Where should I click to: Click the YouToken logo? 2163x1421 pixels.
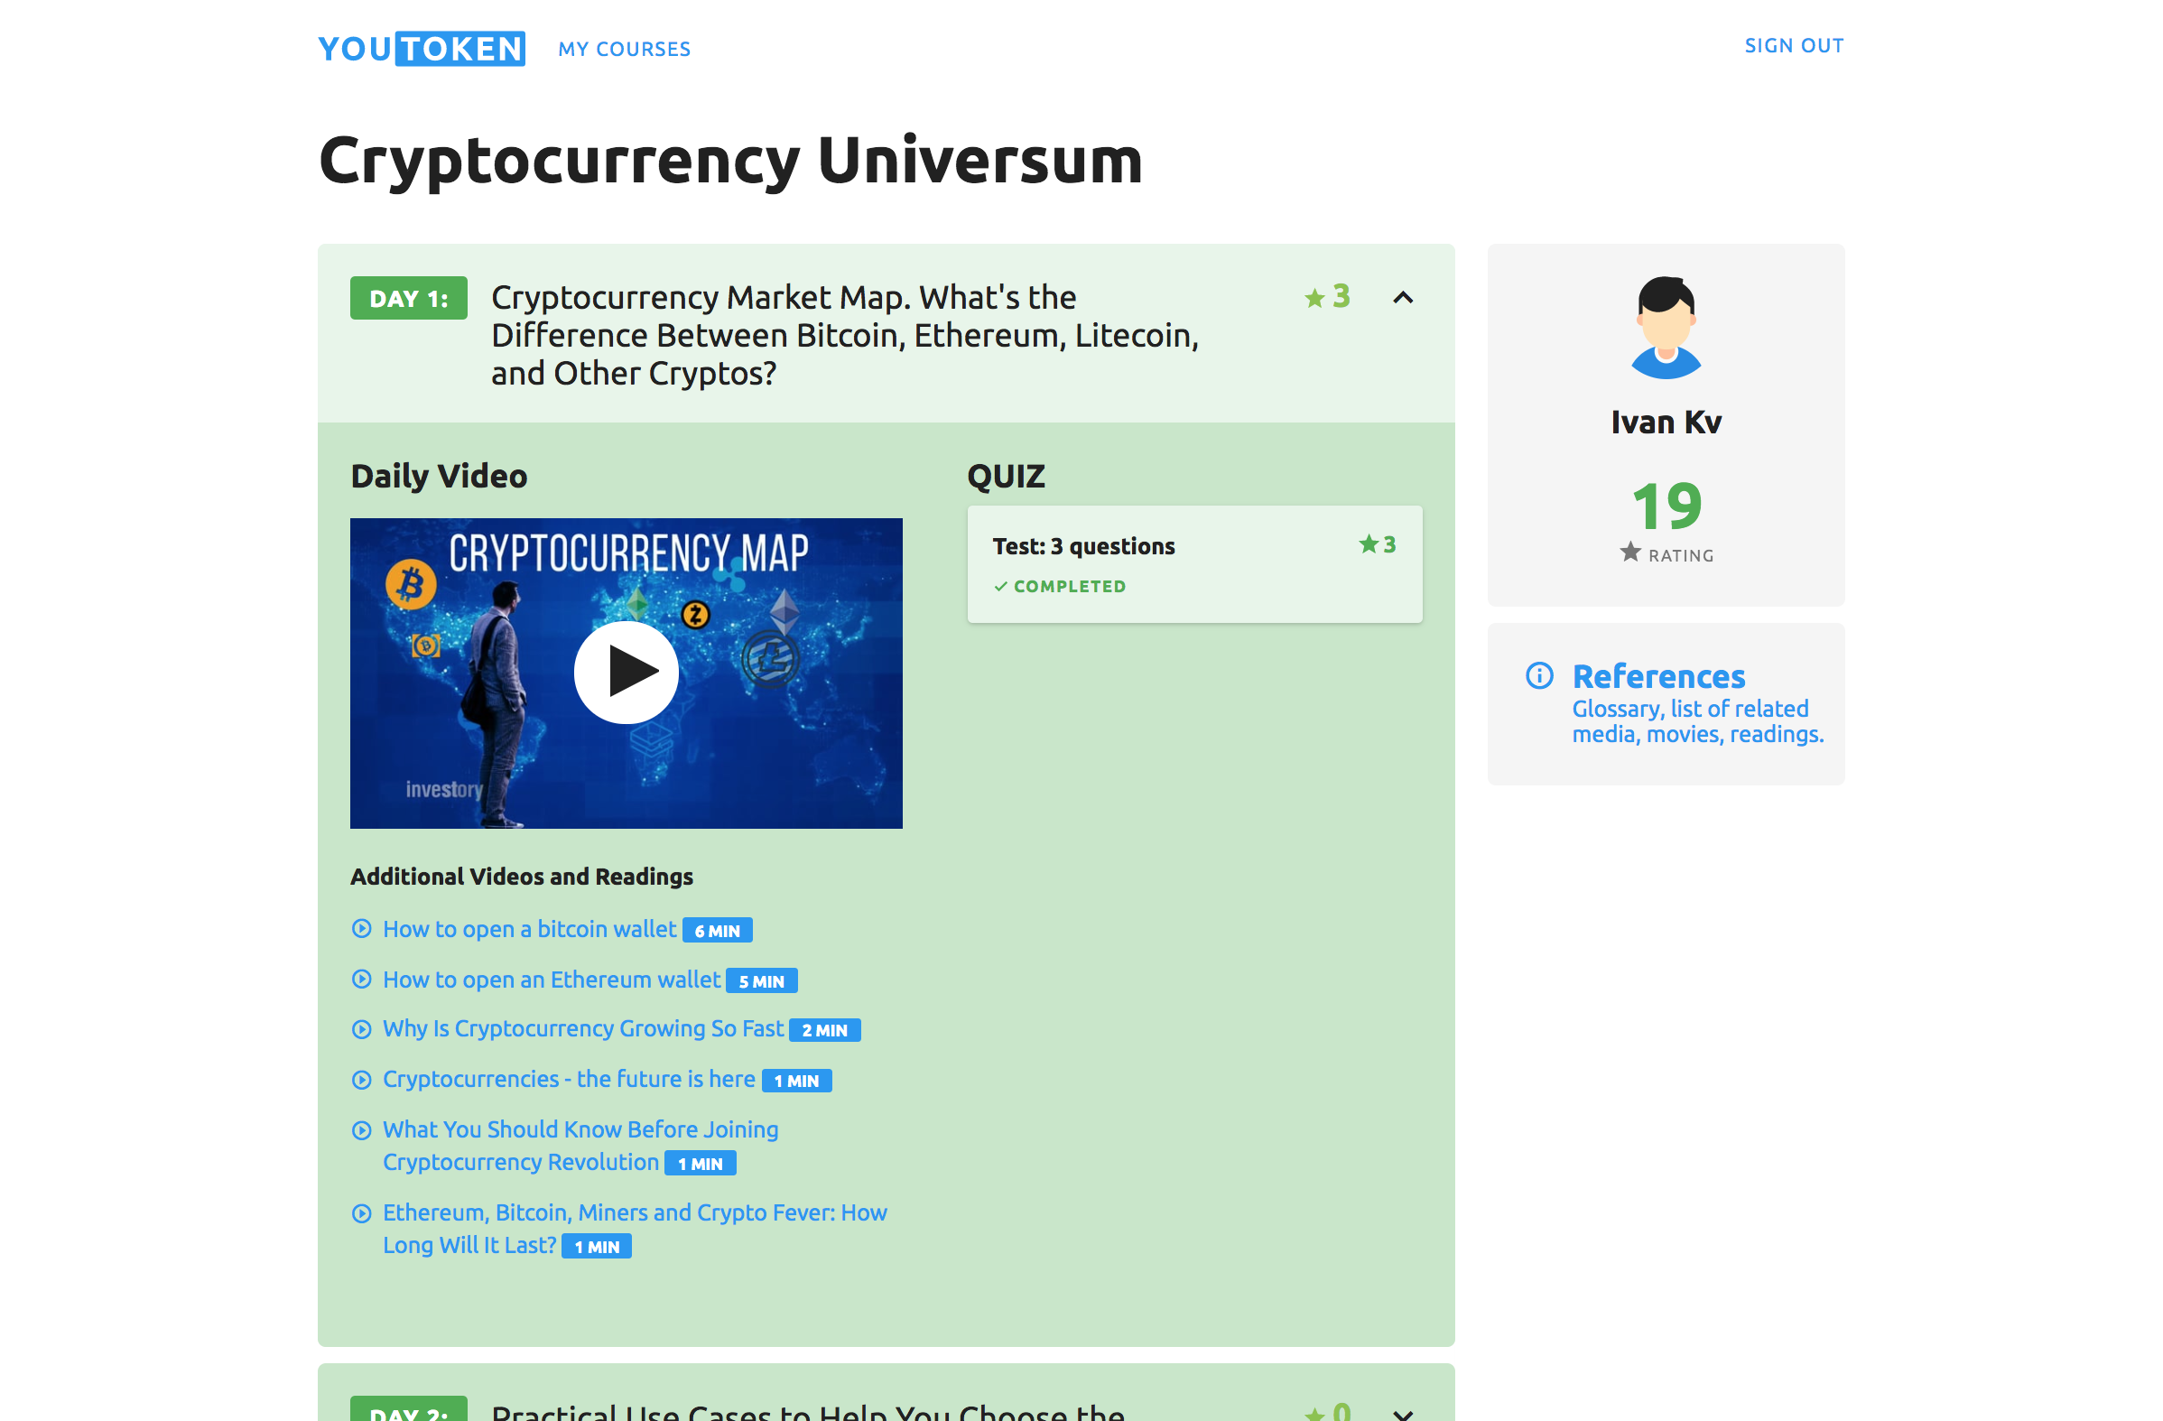(x=421, y=48)
